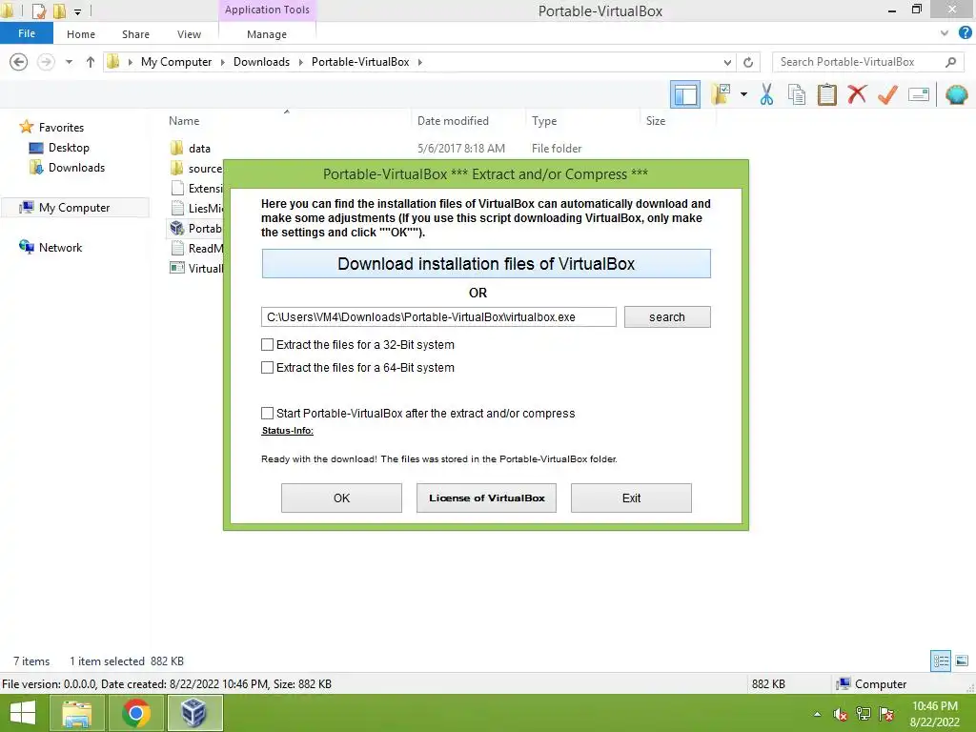The image size is (976, 732).
Task: Select Favorites in the navigation pane
Action: pyautogui.click(x=61, y=127)
